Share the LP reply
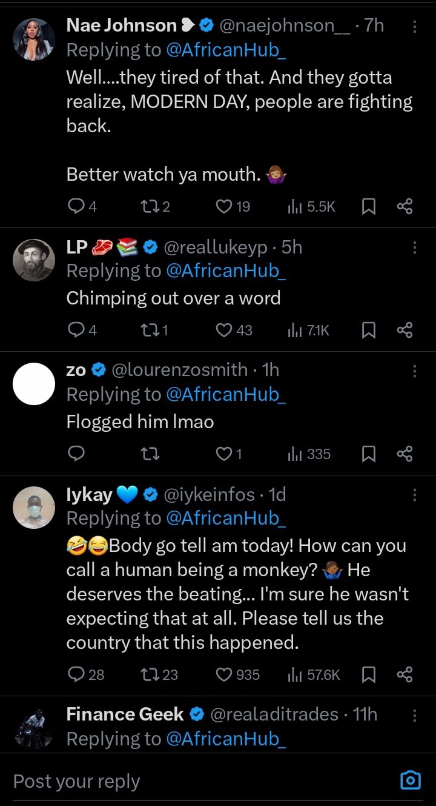The width and height of the screenshot is (436, 806). click(x=405, y=330)
